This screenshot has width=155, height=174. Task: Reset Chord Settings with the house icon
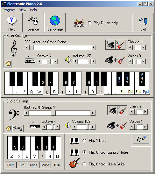9,129
